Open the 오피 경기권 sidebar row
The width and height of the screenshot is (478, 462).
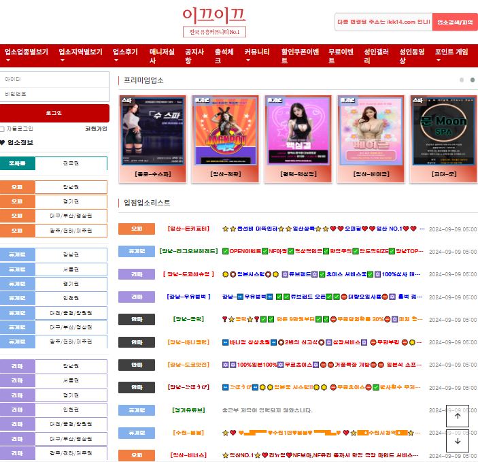54,201
